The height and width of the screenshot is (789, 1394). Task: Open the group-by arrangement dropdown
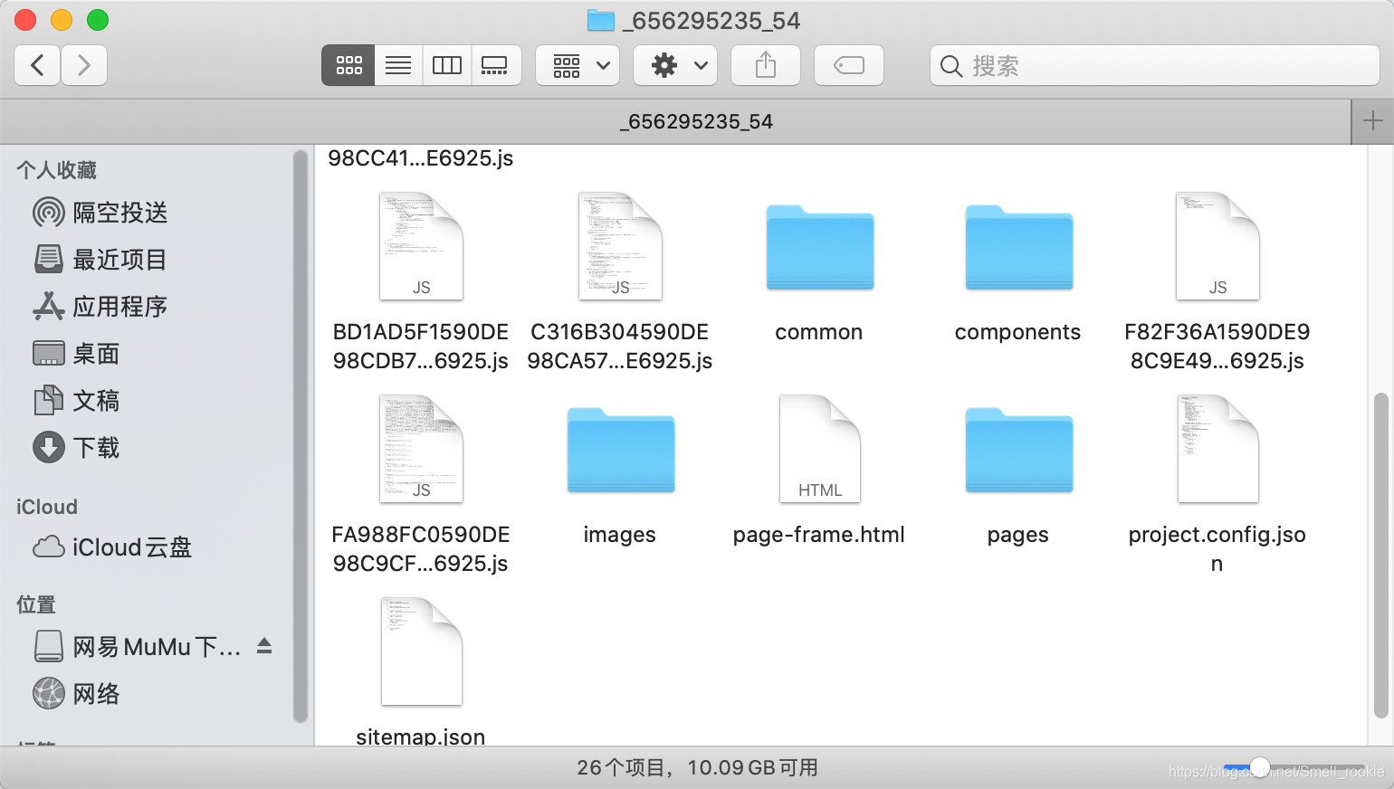[578, 65]
